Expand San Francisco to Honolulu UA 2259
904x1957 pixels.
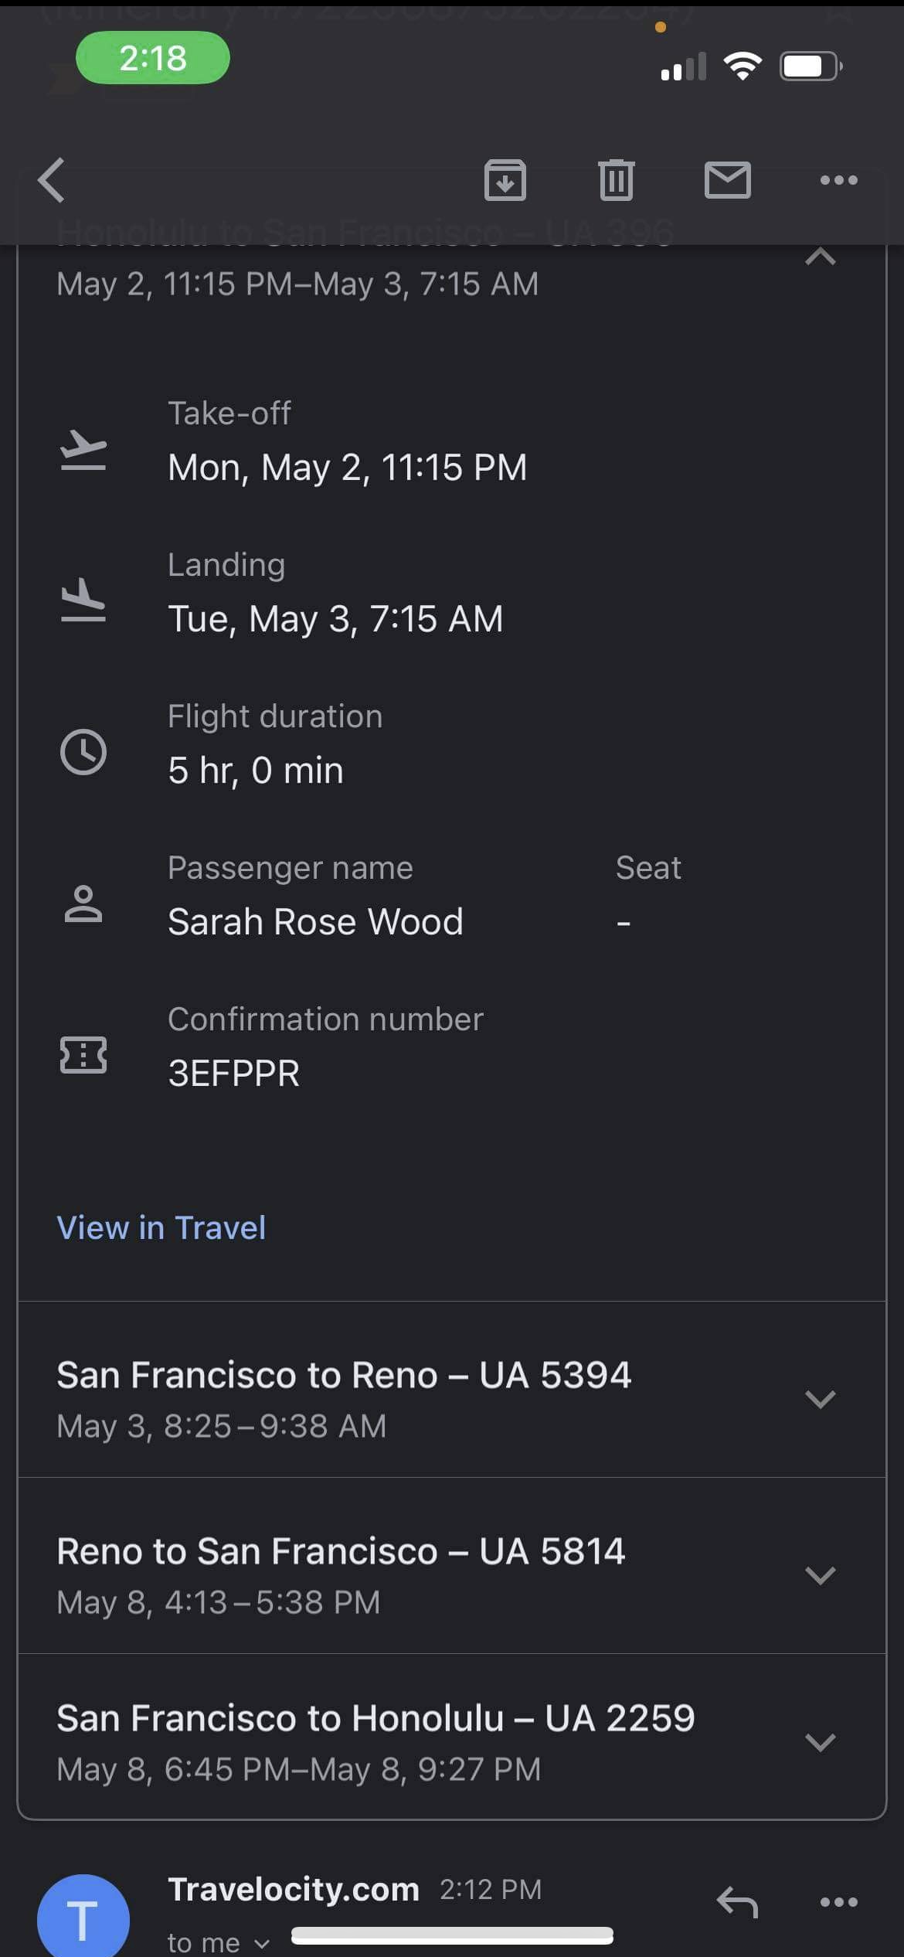[820, 1741]
